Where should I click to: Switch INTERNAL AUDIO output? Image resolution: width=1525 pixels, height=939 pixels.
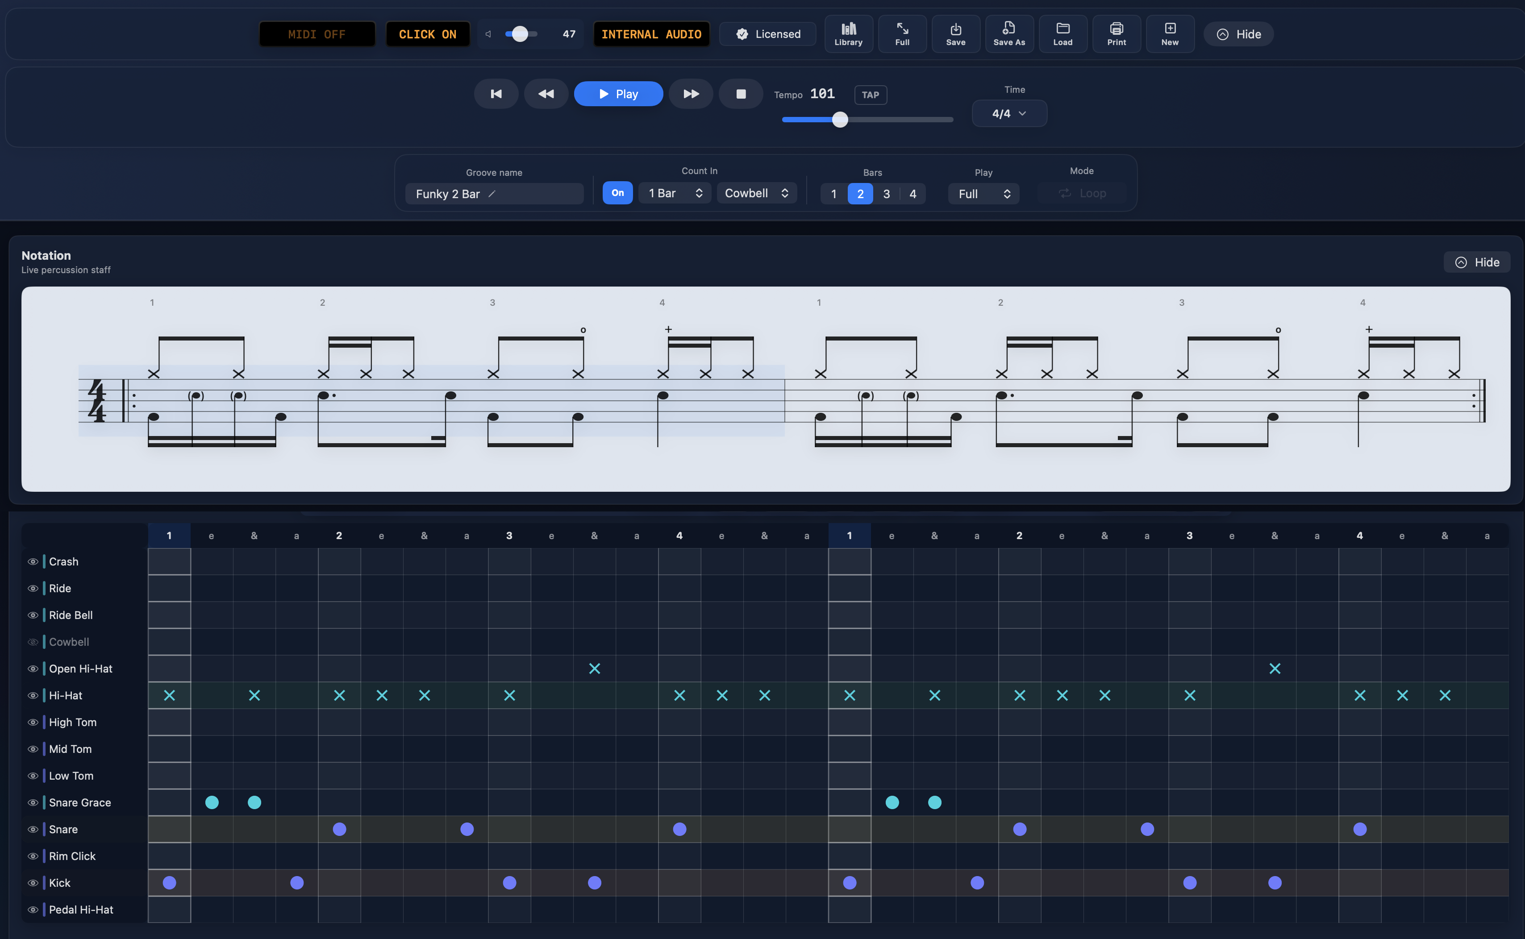point(651,34)
